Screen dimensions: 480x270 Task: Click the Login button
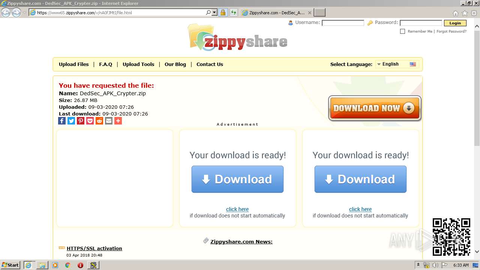pyautogui.click(x=455, y=23)
